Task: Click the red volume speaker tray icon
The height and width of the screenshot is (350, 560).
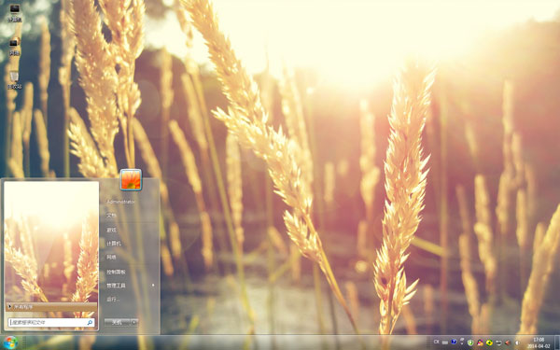Action: 507,343
